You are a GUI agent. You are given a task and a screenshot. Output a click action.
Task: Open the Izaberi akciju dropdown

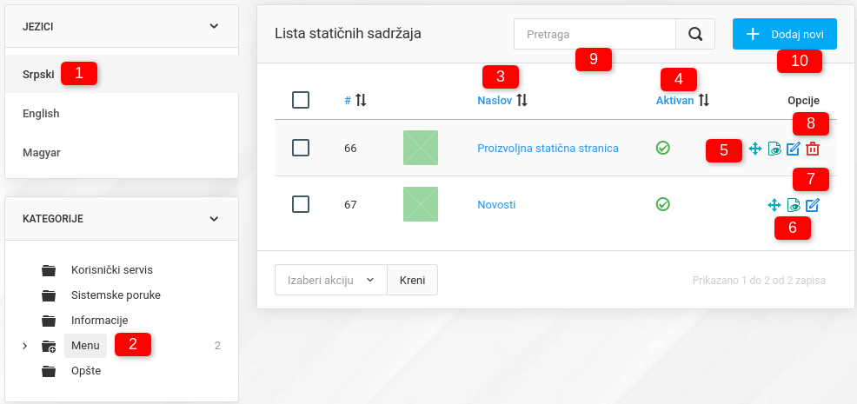click(x=330, y=280)
